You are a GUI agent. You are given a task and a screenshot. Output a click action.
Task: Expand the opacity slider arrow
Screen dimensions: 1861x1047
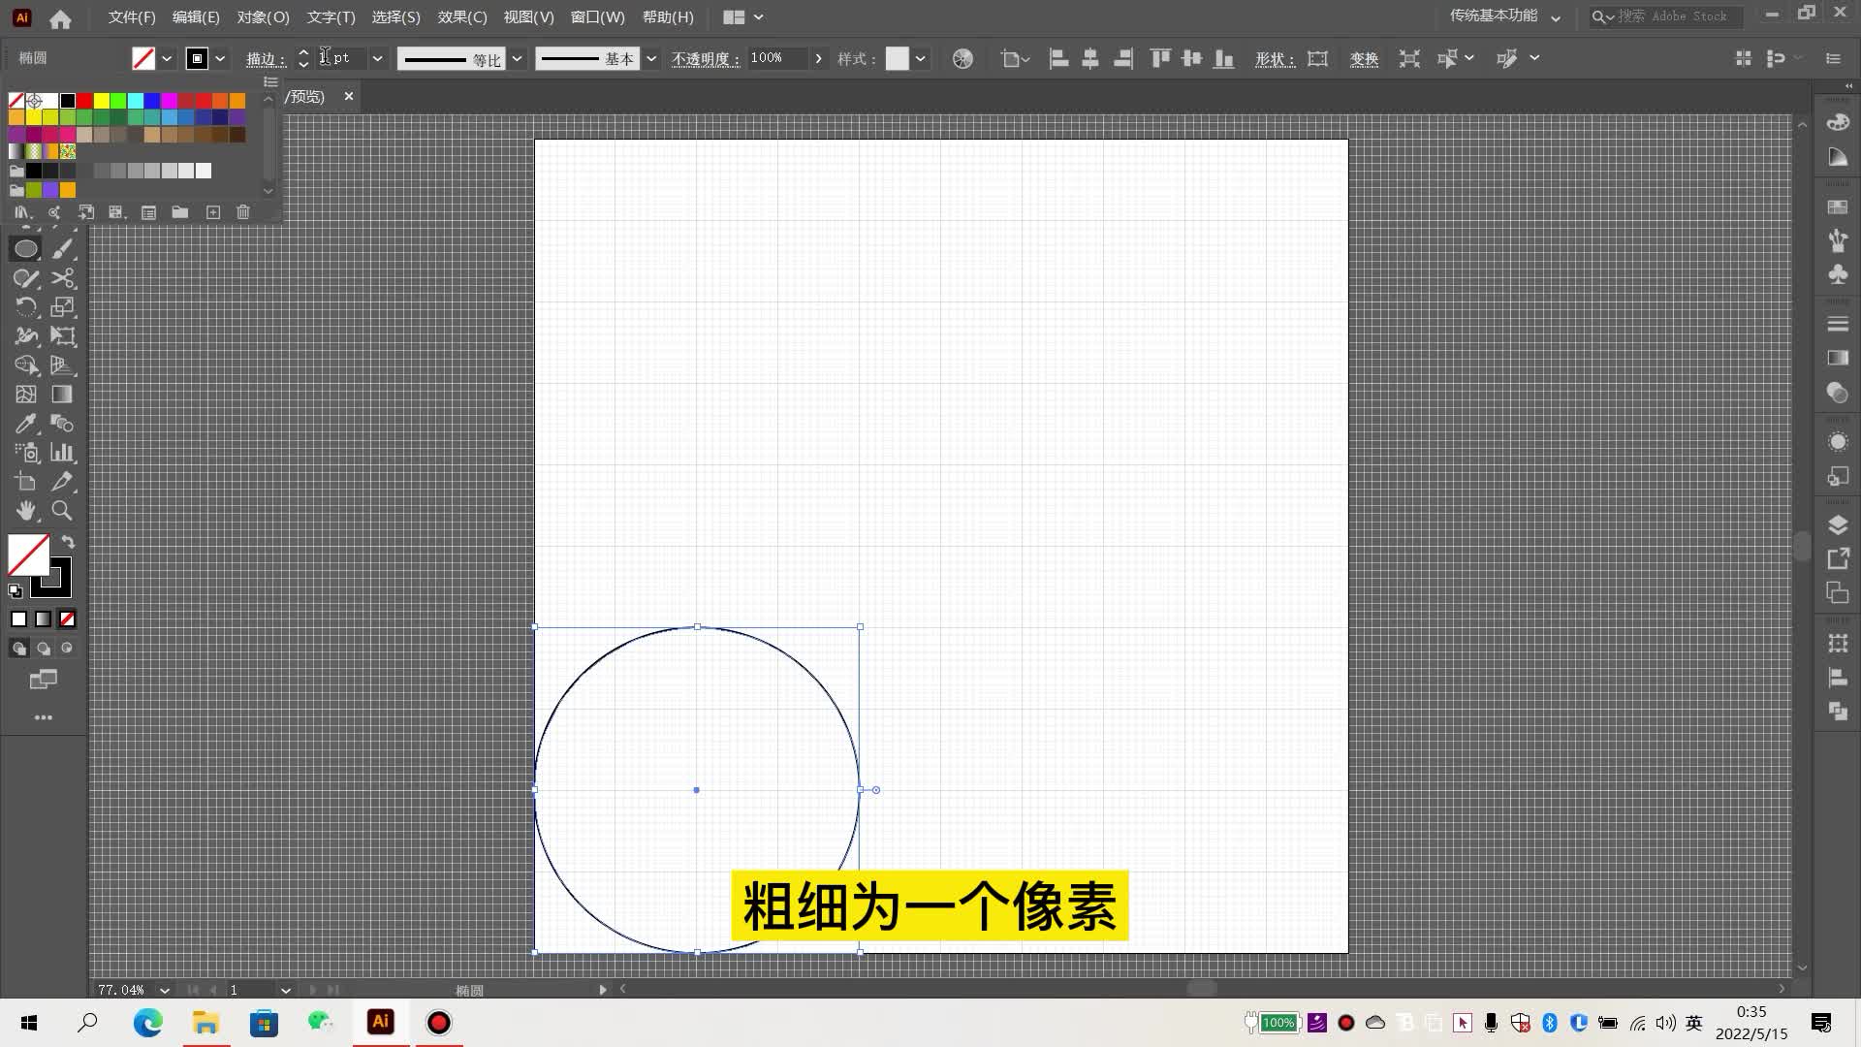[x=819, y=58]
